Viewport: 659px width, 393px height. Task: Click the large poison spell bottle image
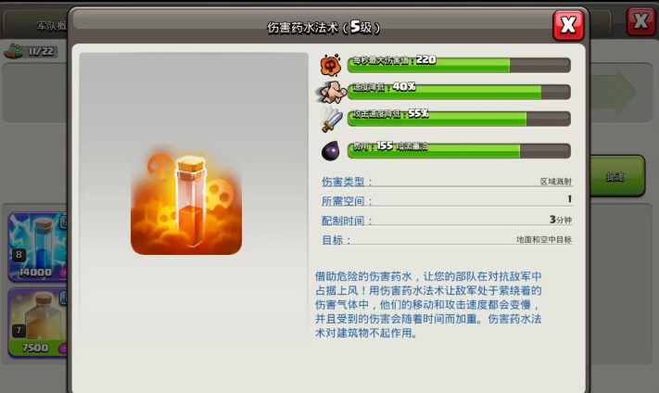coord(186,200)
